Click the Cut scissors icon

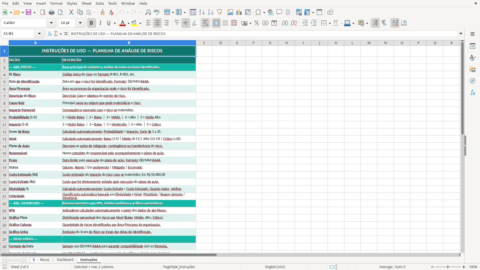click(x=71, y=12)
